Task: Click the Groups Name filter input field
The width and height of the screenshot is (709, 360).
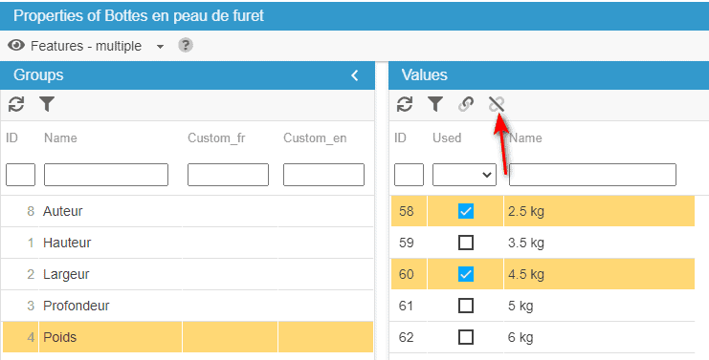Action: point(106,175)
